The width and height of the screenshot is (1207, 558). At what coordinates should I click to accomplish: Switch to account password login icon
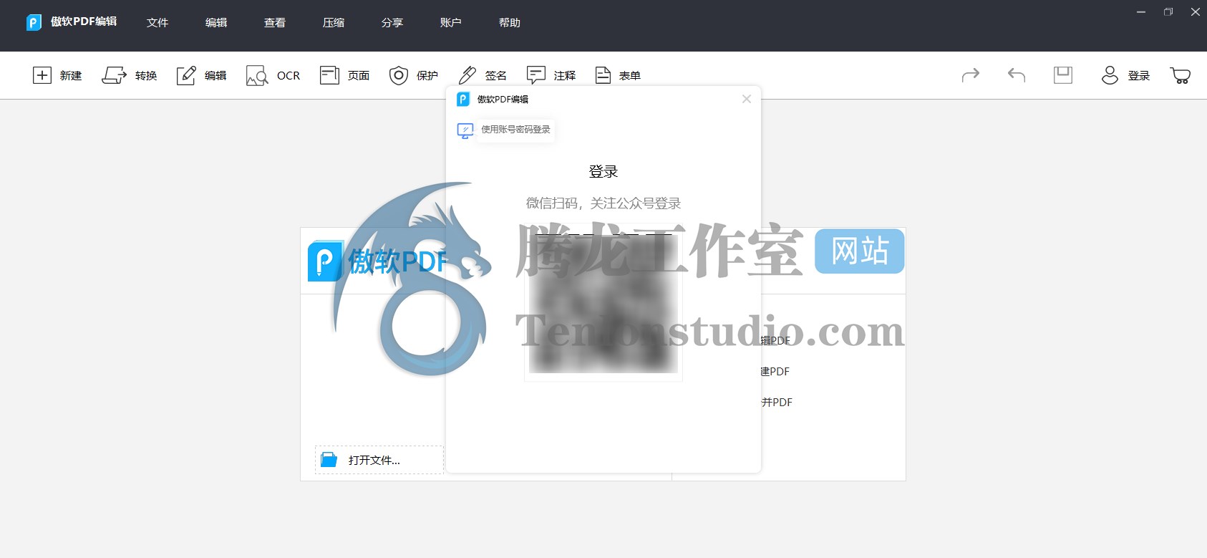tap(465, 130)
